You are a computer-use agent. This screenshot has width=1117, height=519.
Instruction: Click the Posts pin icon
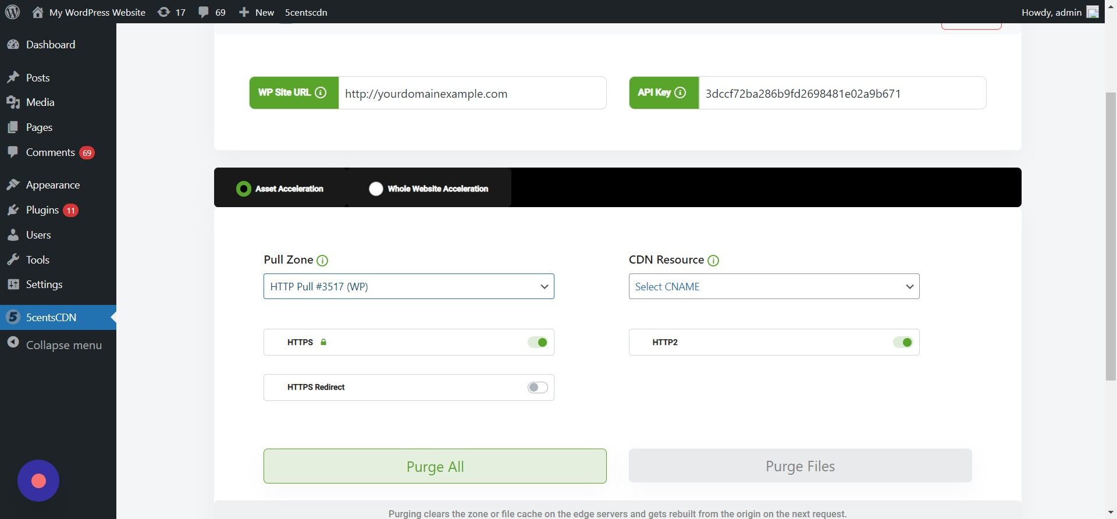tap(13, 77)
